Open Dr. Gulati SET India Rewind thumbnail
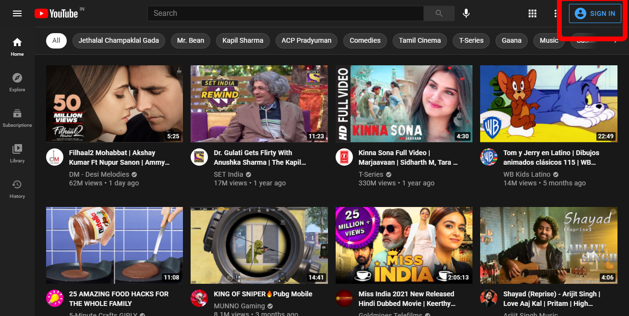Viewport: 629px width, 316px height. point(259,104)
